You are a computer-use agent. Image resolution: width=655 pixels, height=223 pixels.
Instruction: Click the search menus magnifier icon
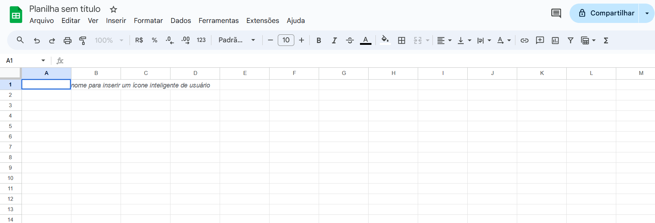(x=20, y=40)
